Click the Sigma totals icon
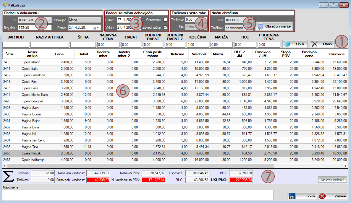Screen dimensions: 351x203 tap(9, 177)
